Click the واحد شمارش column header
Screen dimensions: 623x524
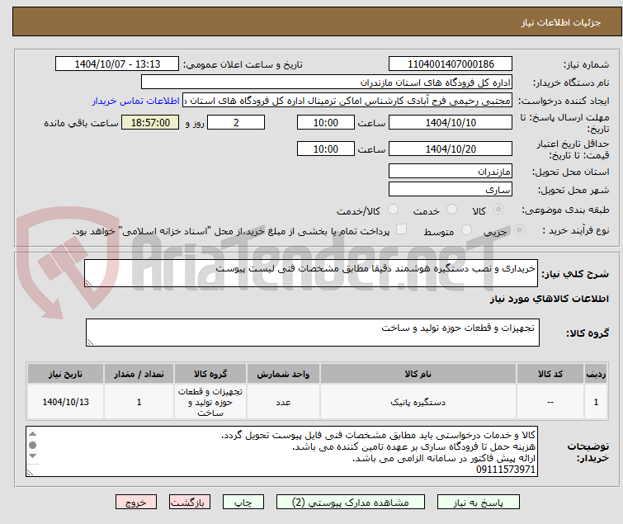(283, 374)
